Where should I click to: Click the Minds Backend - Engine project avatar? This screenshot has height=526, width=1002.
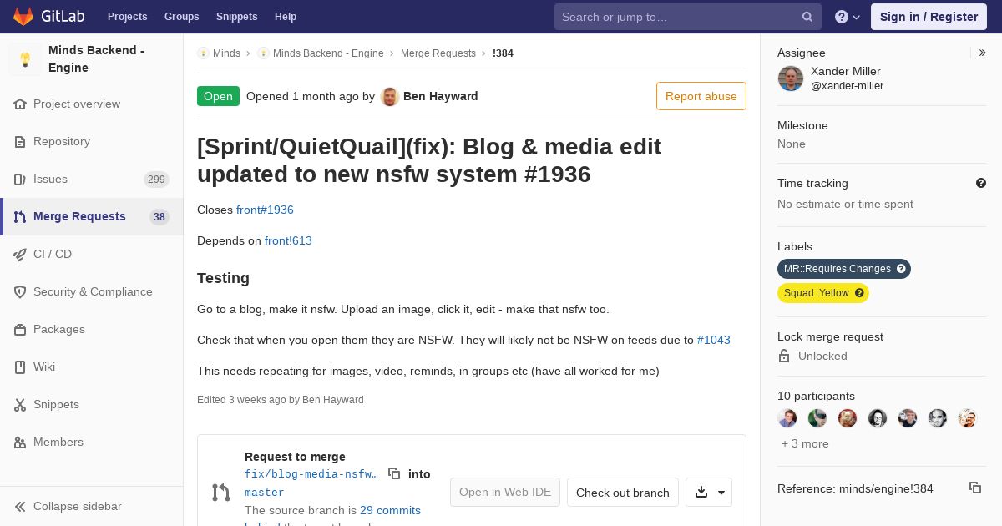click(25, 59)
